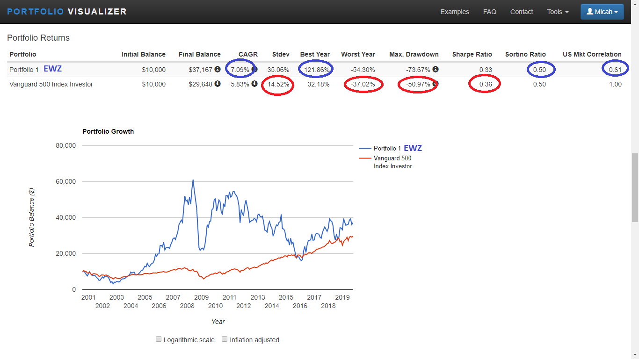
Task: Click the Worst Year column header
Action: [x=358, y=54]
